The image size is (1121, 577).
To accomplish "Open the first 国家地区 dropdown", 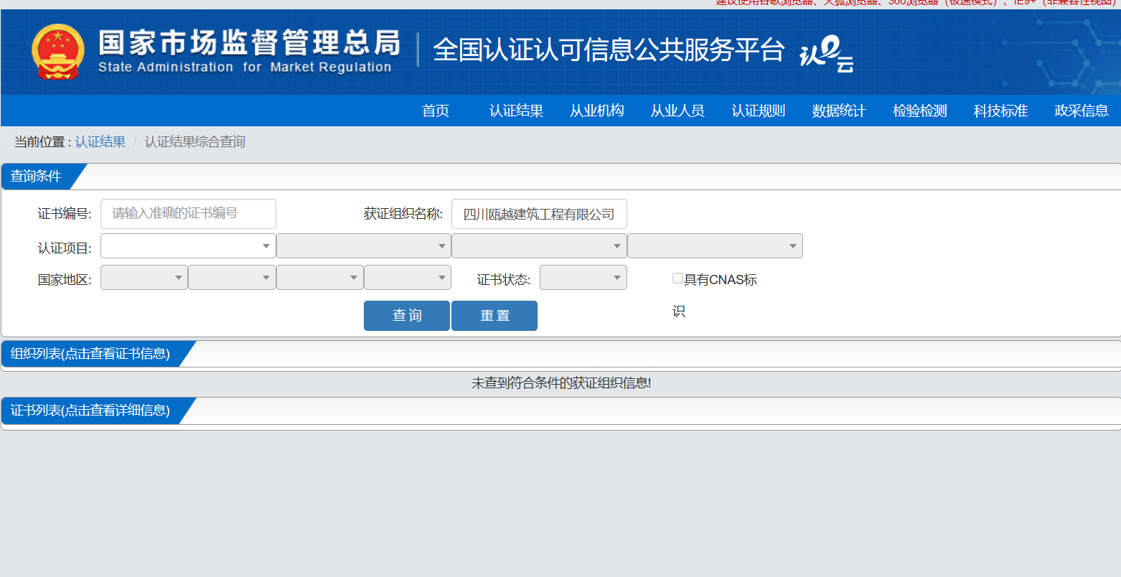I will [x=144, y=278].
